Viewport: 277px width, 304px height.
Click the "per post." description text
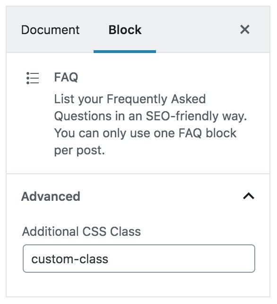tap(79, 151)
